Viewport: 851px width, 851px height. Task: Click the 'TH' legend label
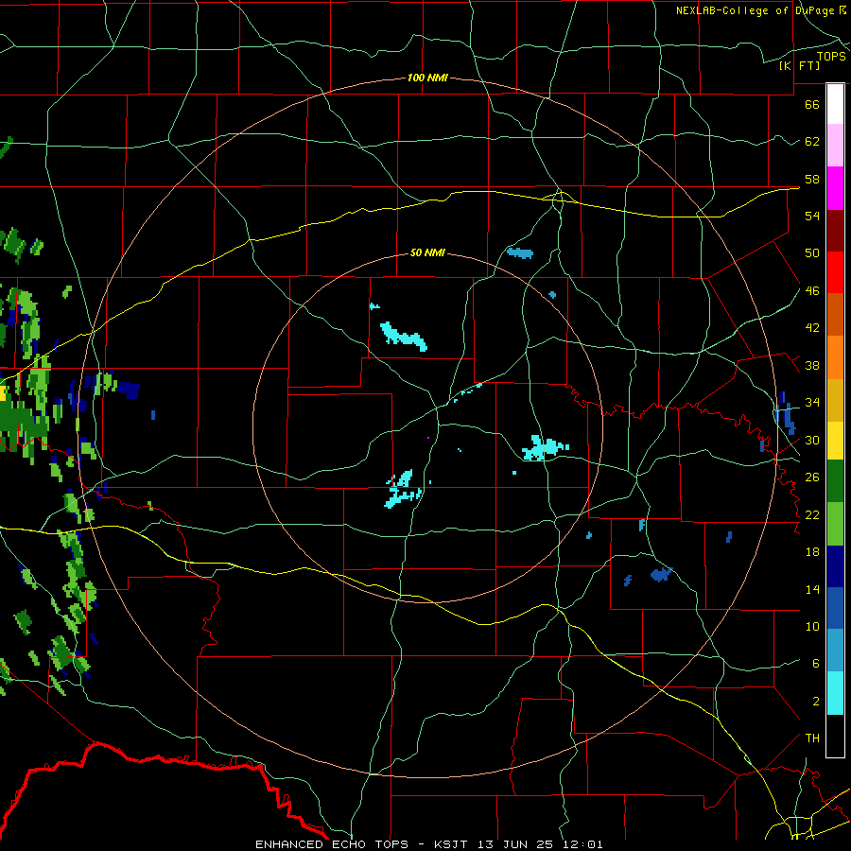point(812,738)
